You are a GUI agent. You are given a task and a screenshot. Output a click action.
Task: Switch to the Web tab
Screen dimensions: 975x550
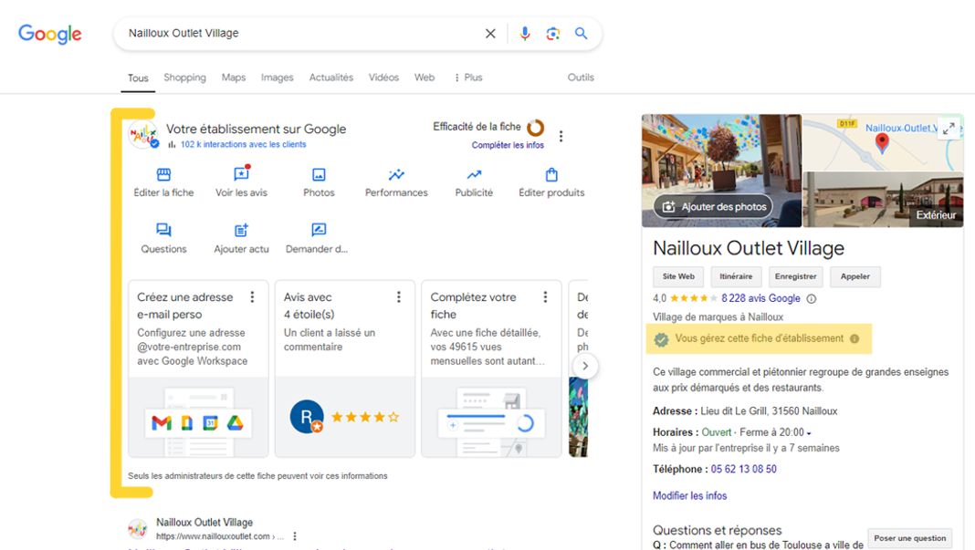pos(425,78)
